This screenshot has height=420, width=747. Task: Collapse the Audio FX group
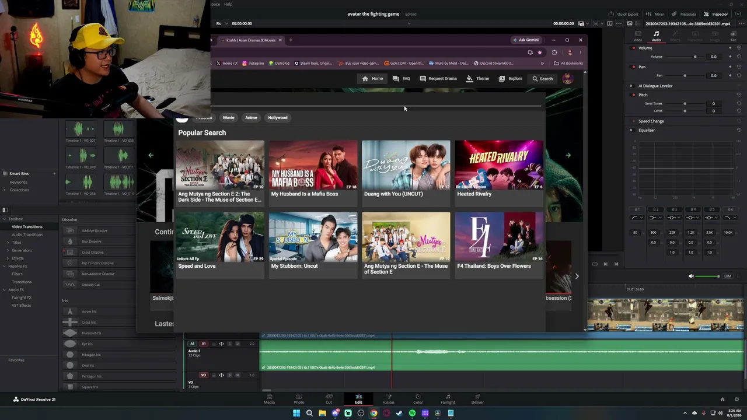click(x=4, y=290)
